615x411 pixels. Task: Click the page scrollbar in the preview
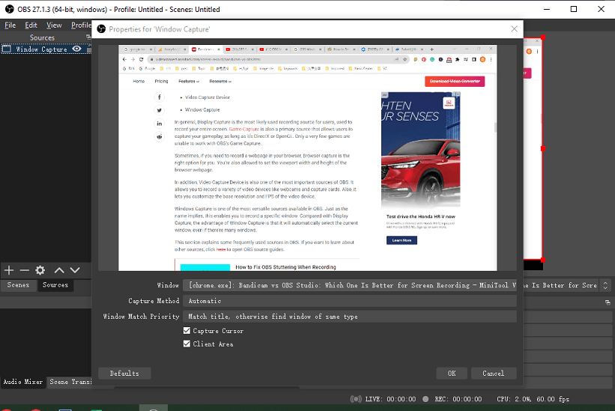point(495,127)
